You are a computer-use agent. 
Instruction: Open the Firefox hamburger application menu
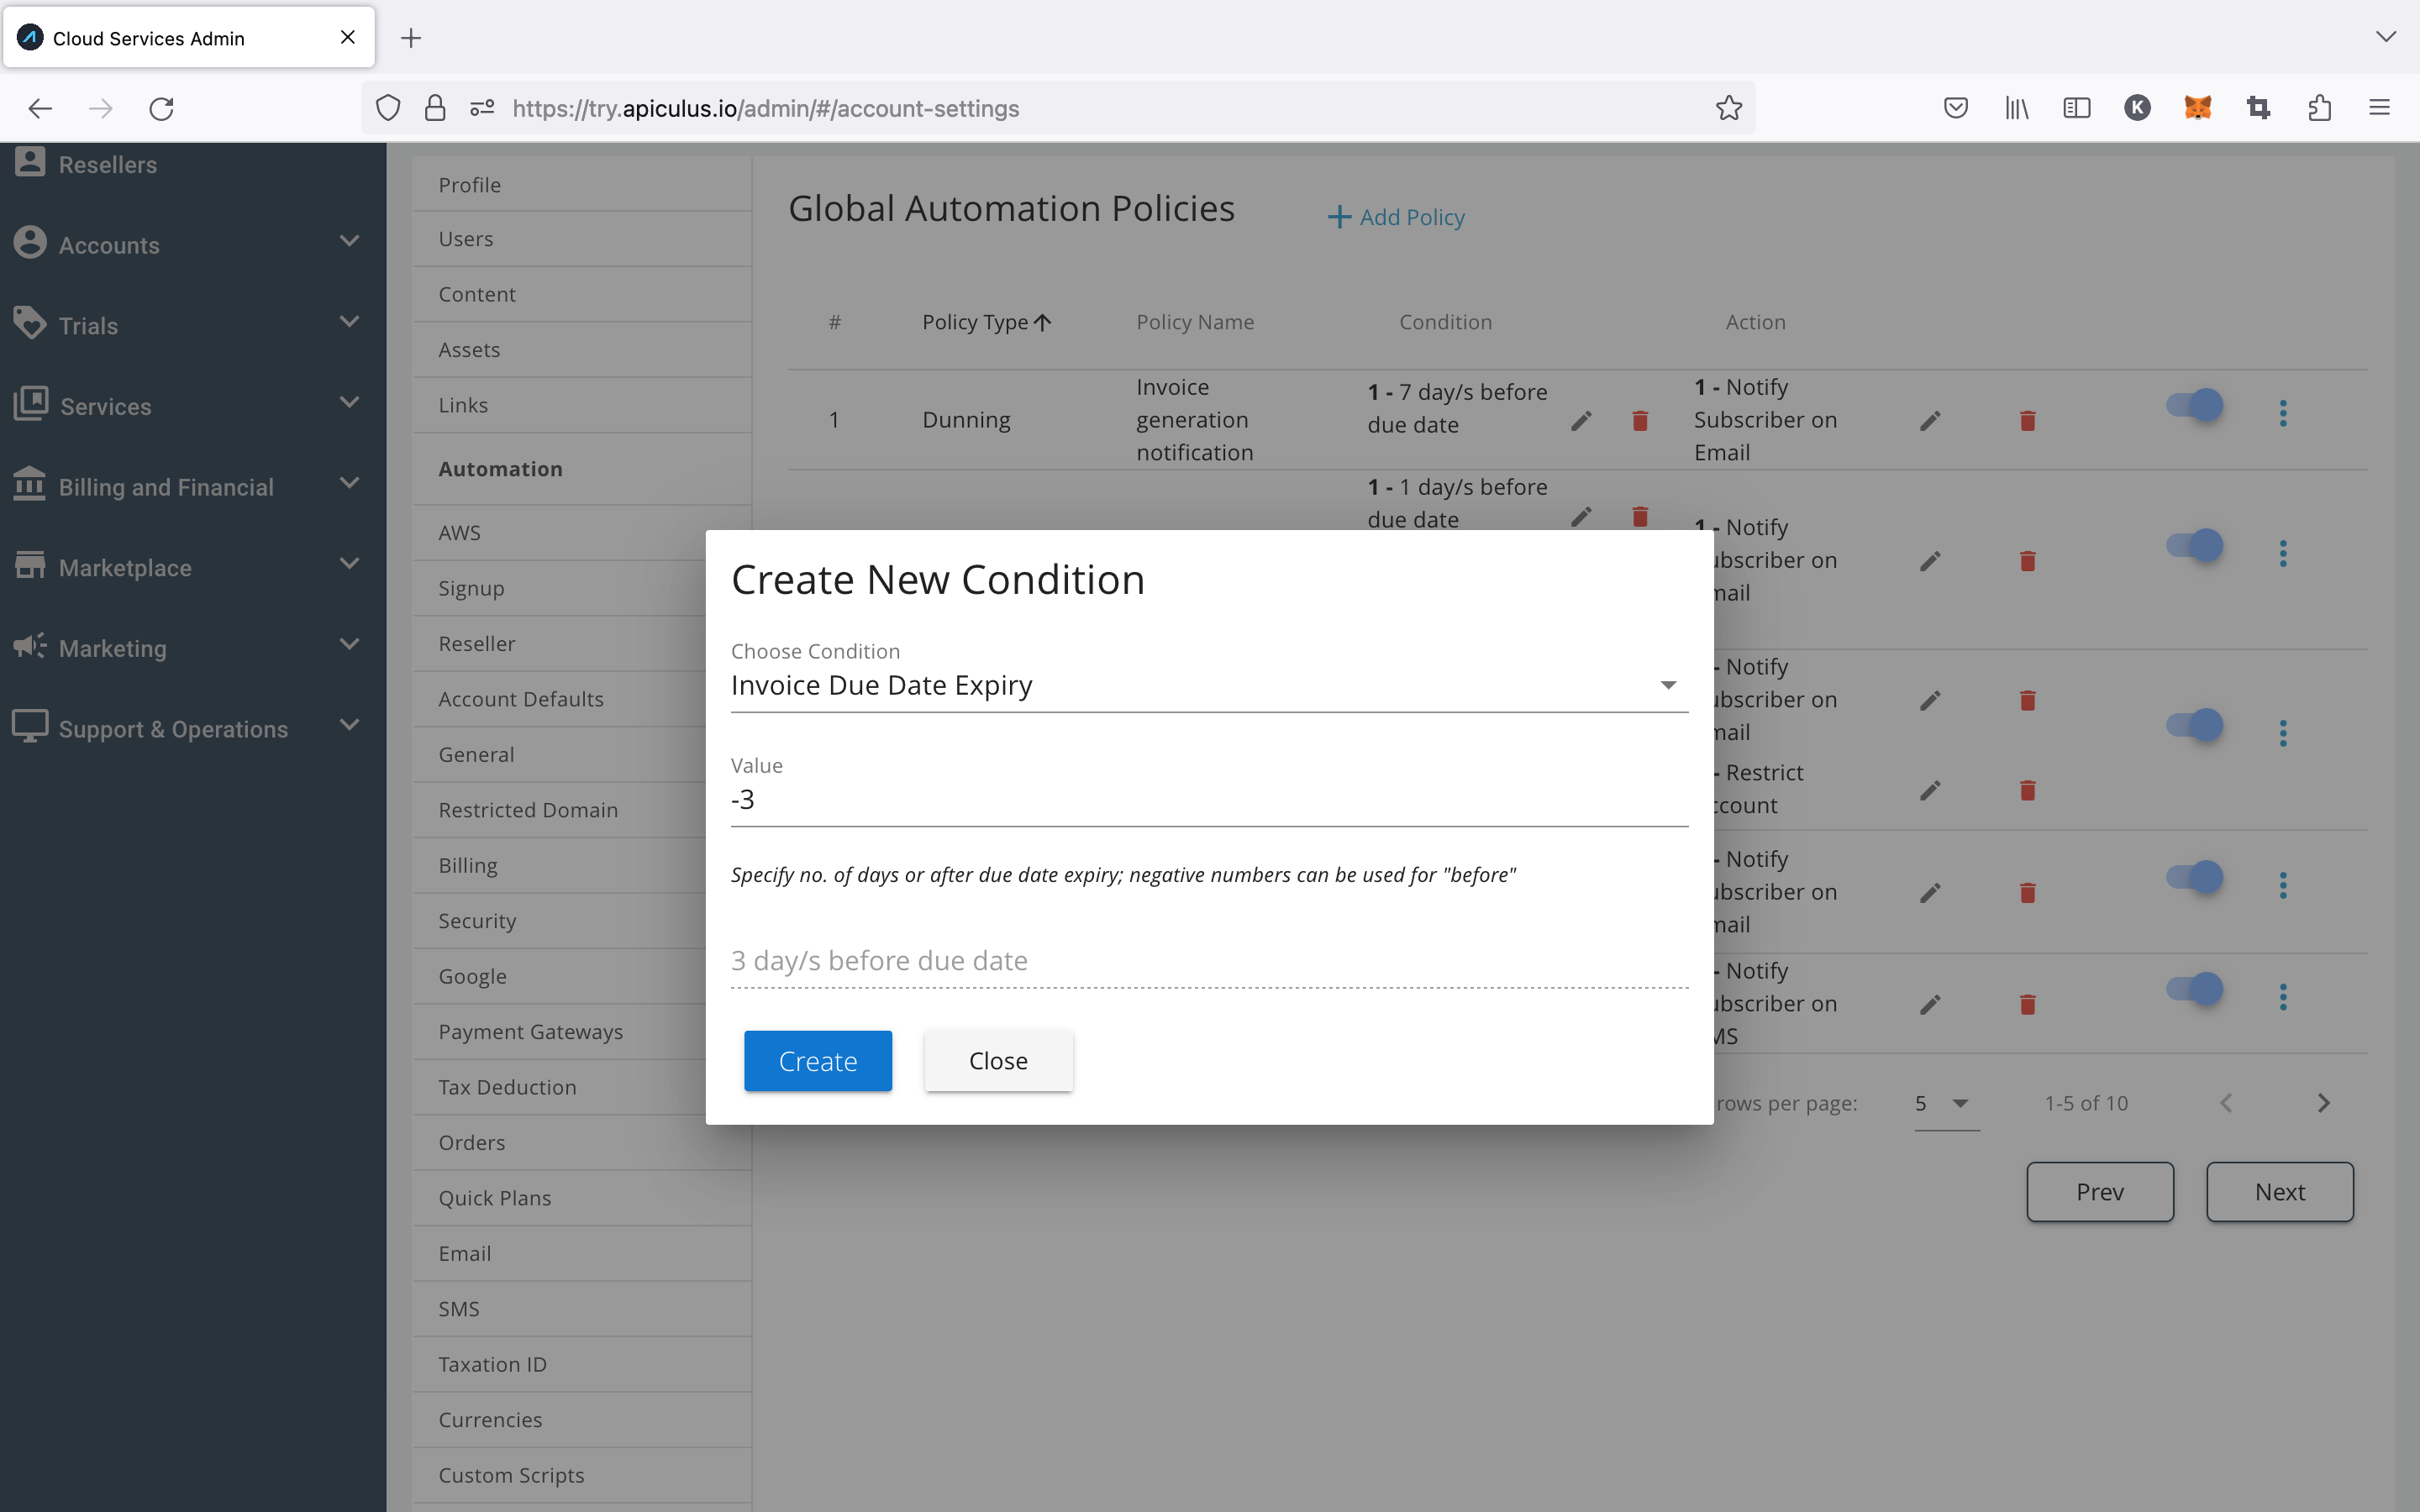tap(2379, 108)
